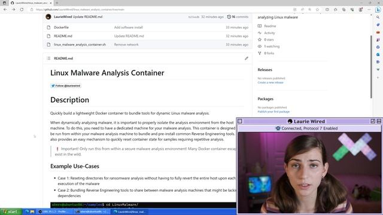Image resolution: width=383 pixels, height=215 pixels.
Task: Click the webcam video in Laurie Wired overlay
Action: click(x=309, y=173)
